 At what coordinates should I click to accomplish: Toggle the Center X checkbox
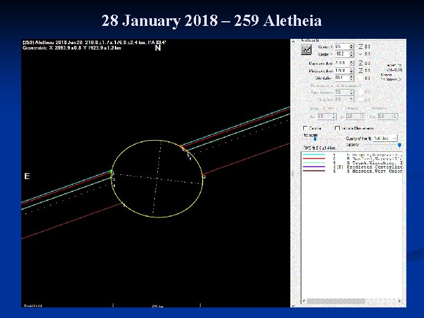click(x=361, y=47)
